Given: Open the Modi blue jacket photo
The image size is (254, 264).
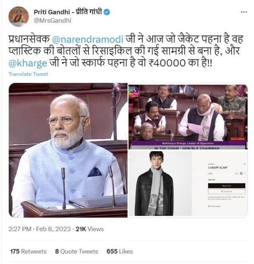Looking at the screenshot, I should click(x=68, y=150).
